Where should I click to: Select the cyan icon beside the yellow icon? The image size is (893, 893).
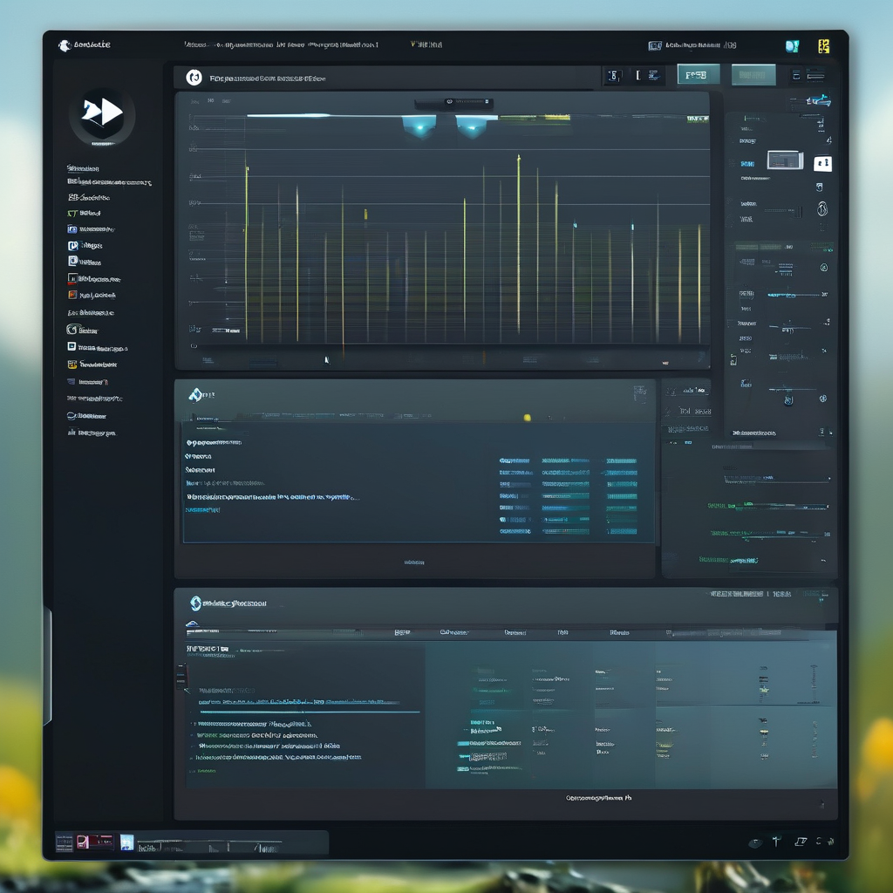[792, 46]
